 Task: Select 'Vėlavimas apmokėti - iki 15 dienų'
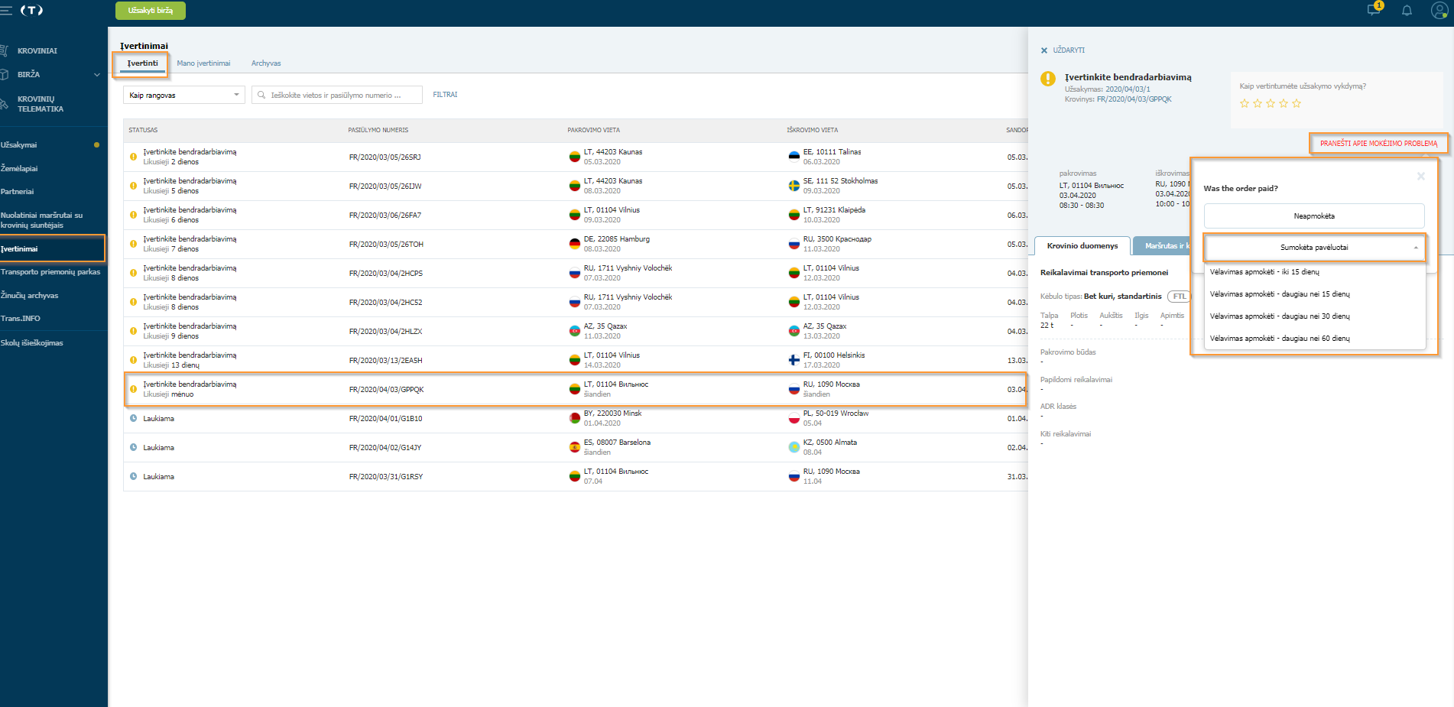1315,272
